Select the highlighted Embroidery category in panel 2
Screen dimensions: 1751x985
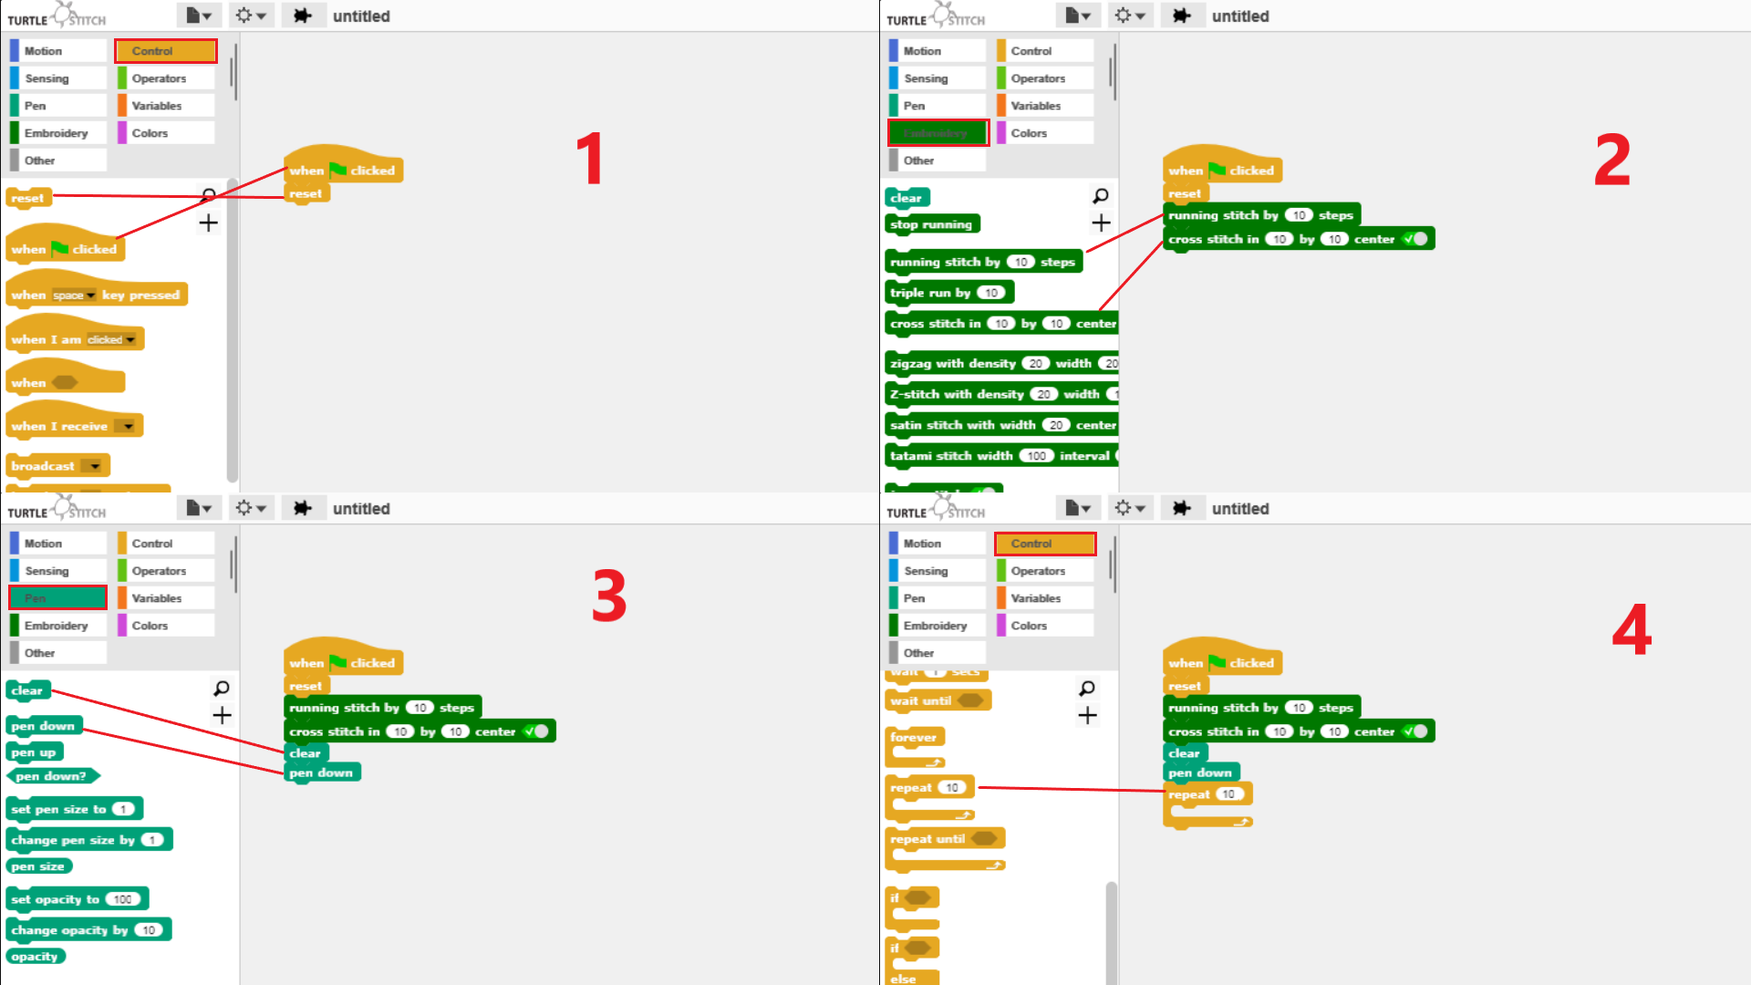pos(938,133)
